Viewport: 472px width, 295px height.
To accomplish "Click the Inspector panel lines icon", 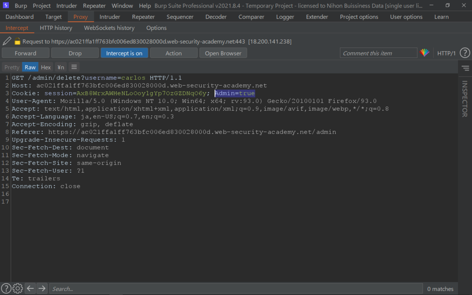I will point(465,68).
